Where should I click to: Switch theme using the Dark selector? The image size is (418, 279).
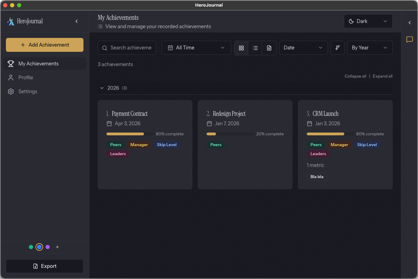pos(368,21)
